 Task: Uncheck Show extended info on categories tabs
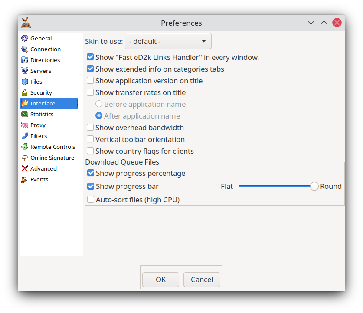tap(90, 69)
